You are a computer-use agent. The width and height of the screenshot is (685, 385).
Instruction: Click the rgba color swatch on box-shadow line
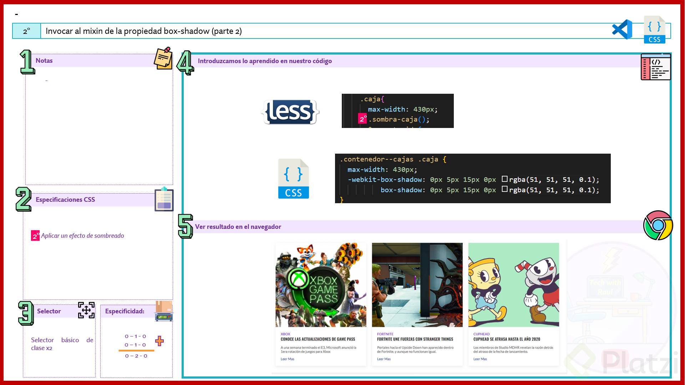(x=504, y=189)
